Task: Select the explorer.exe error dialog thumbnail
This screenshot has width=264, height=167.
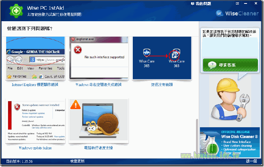Action: click(x=99, y=59)
